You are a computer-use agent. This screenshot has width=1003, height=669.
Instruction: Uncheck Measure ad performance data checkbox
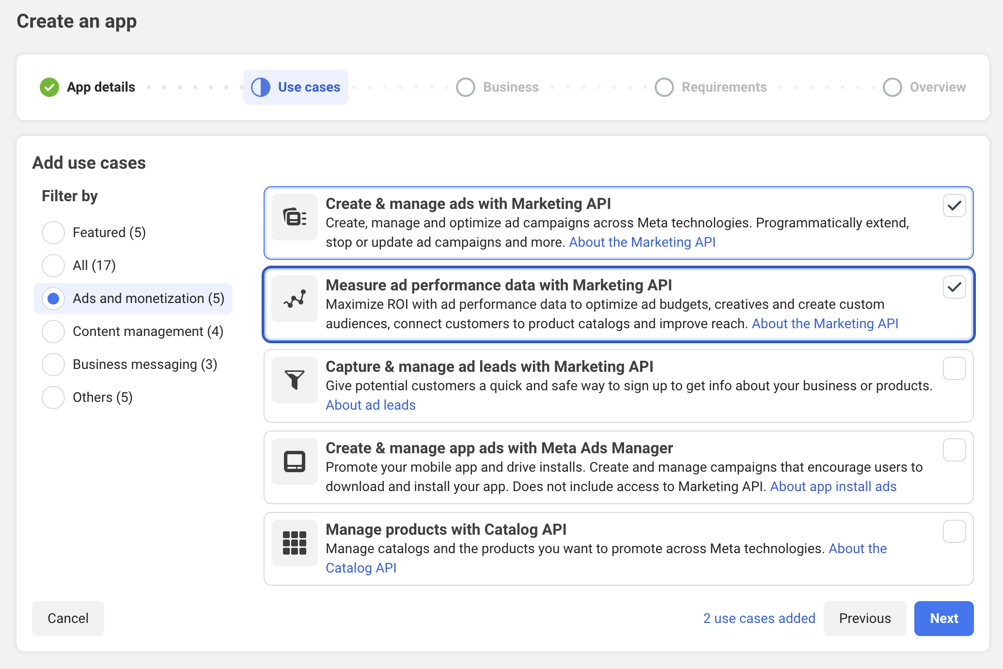[x=954, y=287]
